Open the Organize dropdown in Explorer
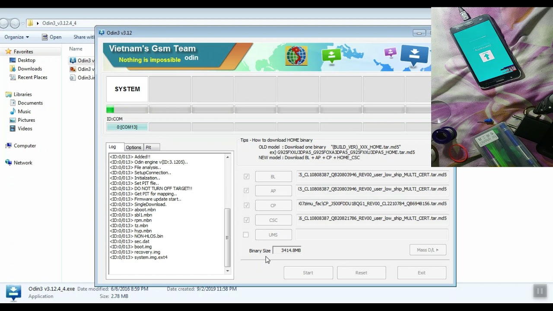Viewport: 553px width, 311px height. 17,37
